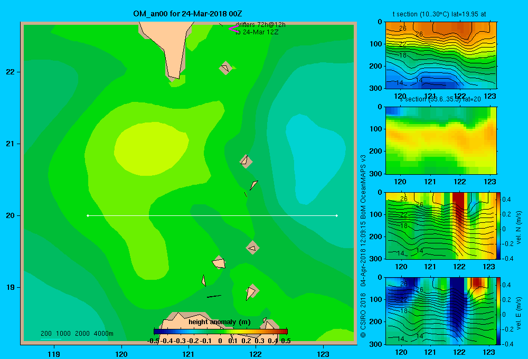The image size is (528, 359).
Task: Click the yellow-green height anomaly peak on map
Action: (x=151, y=149)
